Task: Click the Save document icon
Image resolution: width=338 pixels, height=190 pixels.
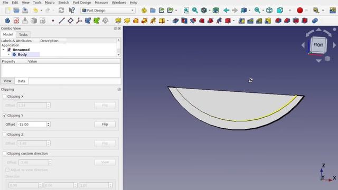Action: coord(25,11)
